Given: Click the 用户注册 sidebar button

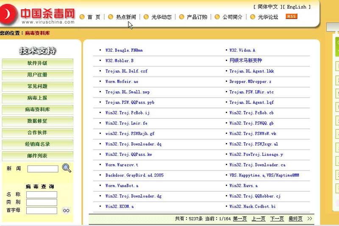Looking at the screenshot, I should click(x=37, y=74).
